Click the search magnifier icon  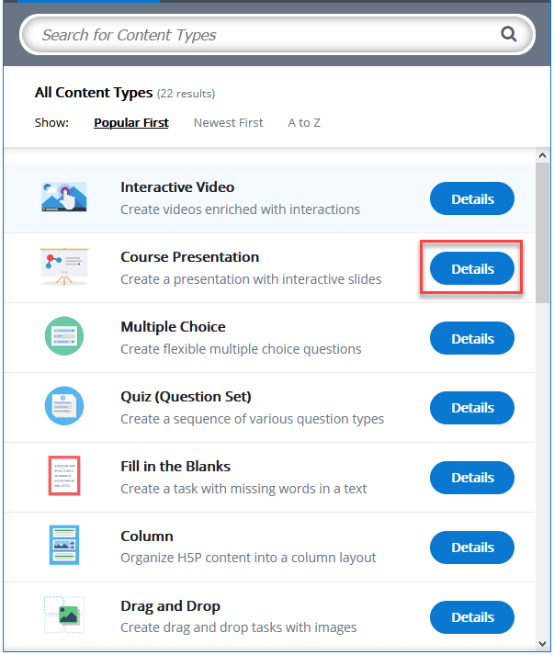(x=508, y=35)
